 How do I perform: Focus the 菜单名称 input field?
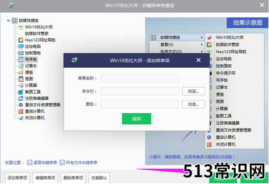[x=140, y=78]
